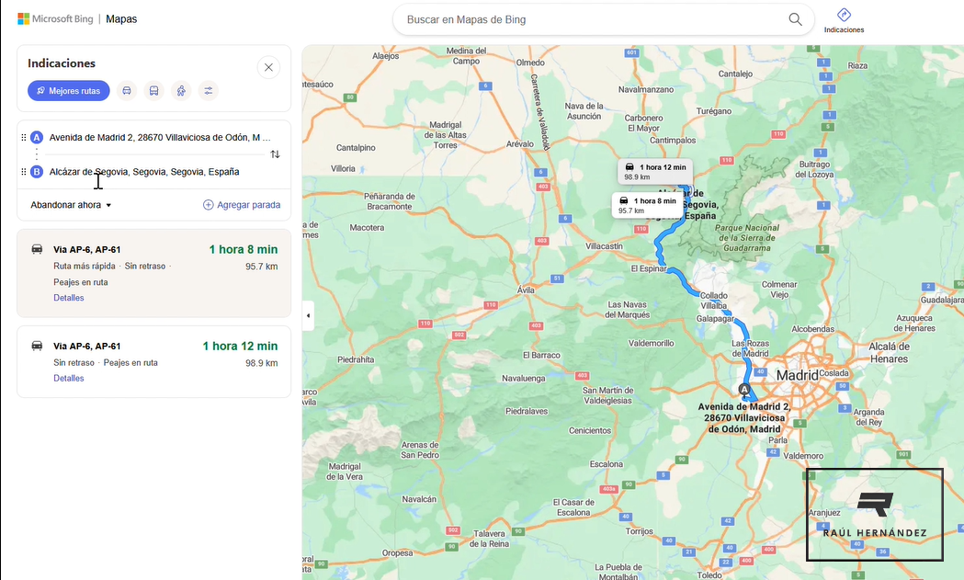Open Detalles for 1 hora 8 min route
The width and height of the screenshot is (964, 580).
click(x=69, y=298)
